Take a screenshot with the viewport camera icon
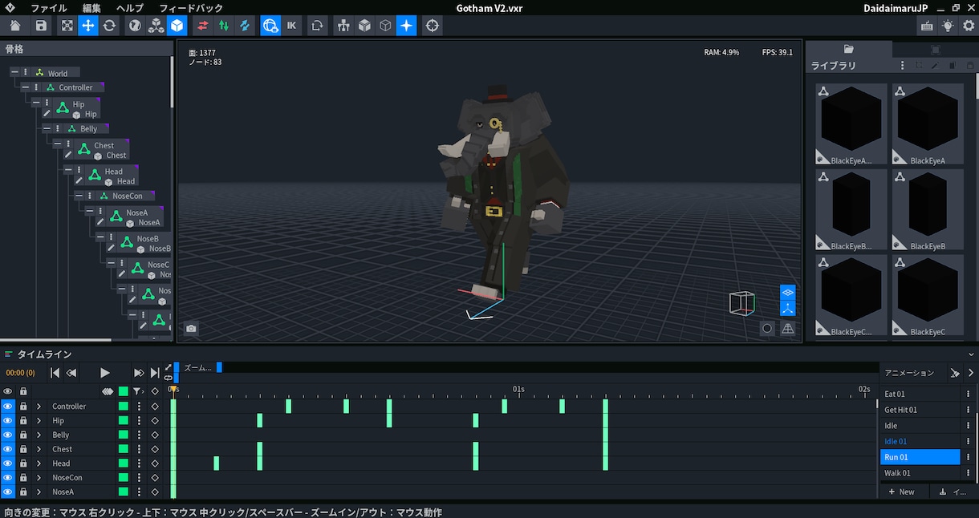The height and width of the screenshot is (518, 979). tap(191, 328)
